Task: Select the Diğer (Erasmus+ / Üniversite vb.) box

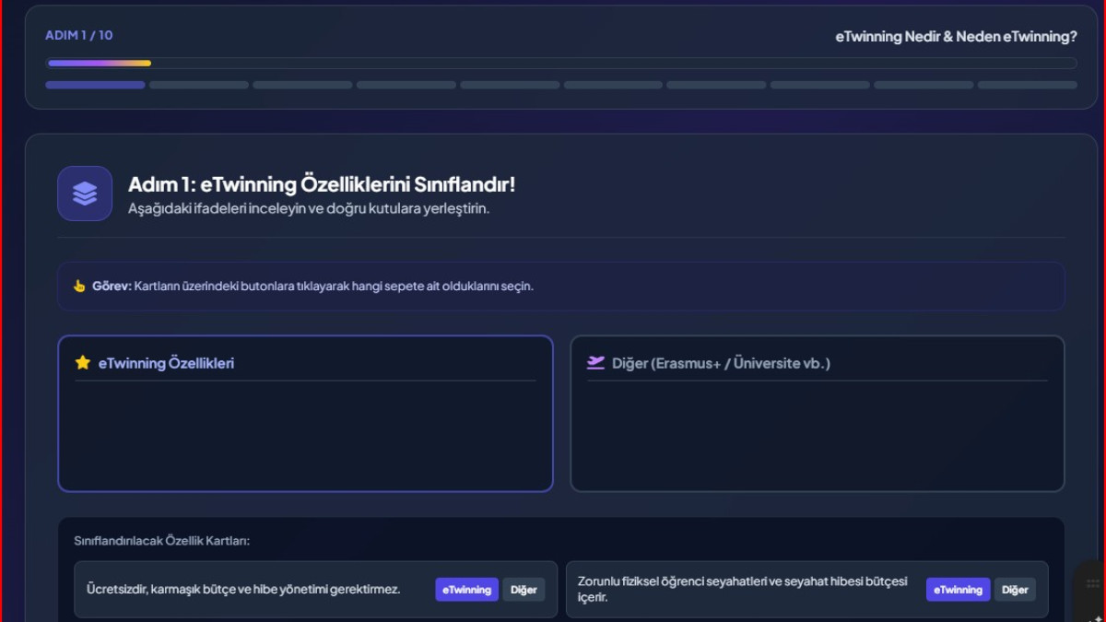Action: pyautogui.click(x=818, y=414)
